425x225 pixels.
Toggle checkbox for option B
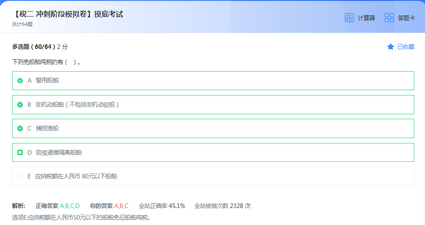click(x=20, y=104)
